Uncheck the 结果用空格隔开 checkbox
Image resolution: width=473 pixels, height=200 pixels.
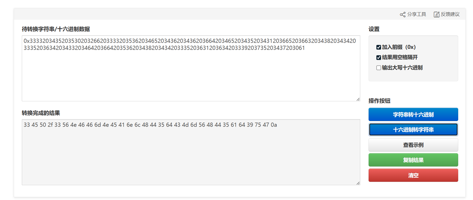[x=379, y=57]
